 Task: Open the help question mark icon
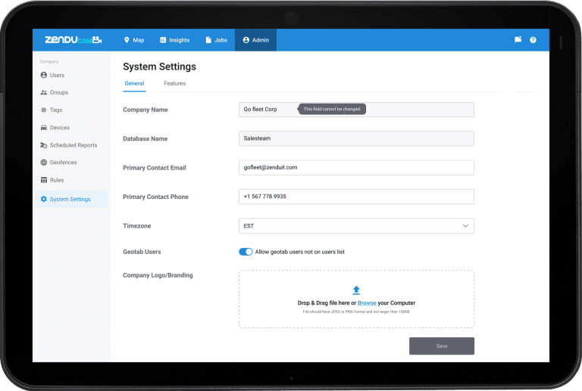click(533, 40)
